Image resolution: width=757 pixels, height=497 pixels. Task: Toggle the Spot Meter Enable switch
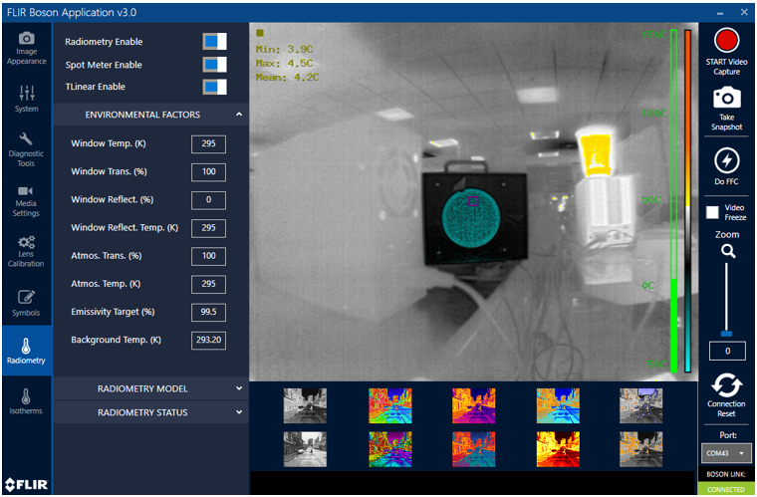214,65
